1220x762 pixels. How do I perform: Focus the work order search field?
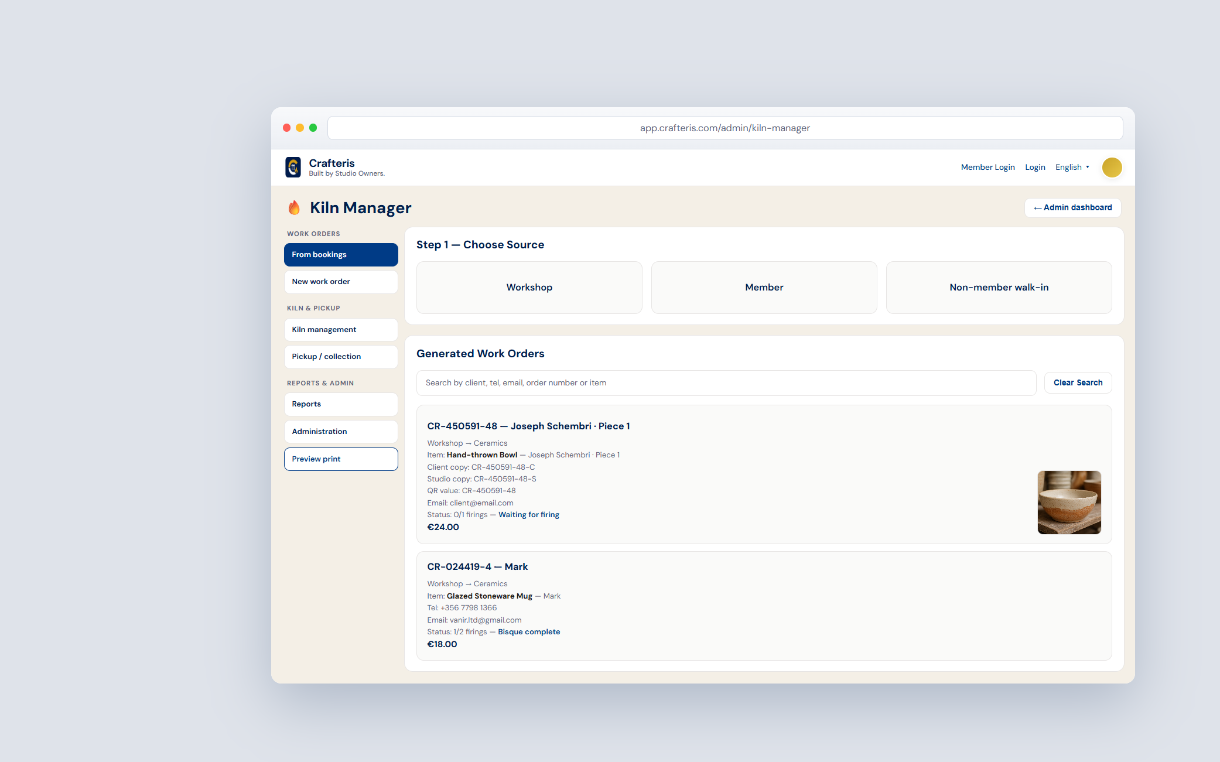tap(726, 383)
